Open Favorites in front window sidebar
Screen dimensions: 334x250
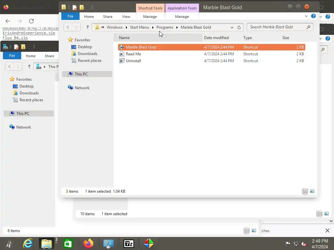pos(82,40)
